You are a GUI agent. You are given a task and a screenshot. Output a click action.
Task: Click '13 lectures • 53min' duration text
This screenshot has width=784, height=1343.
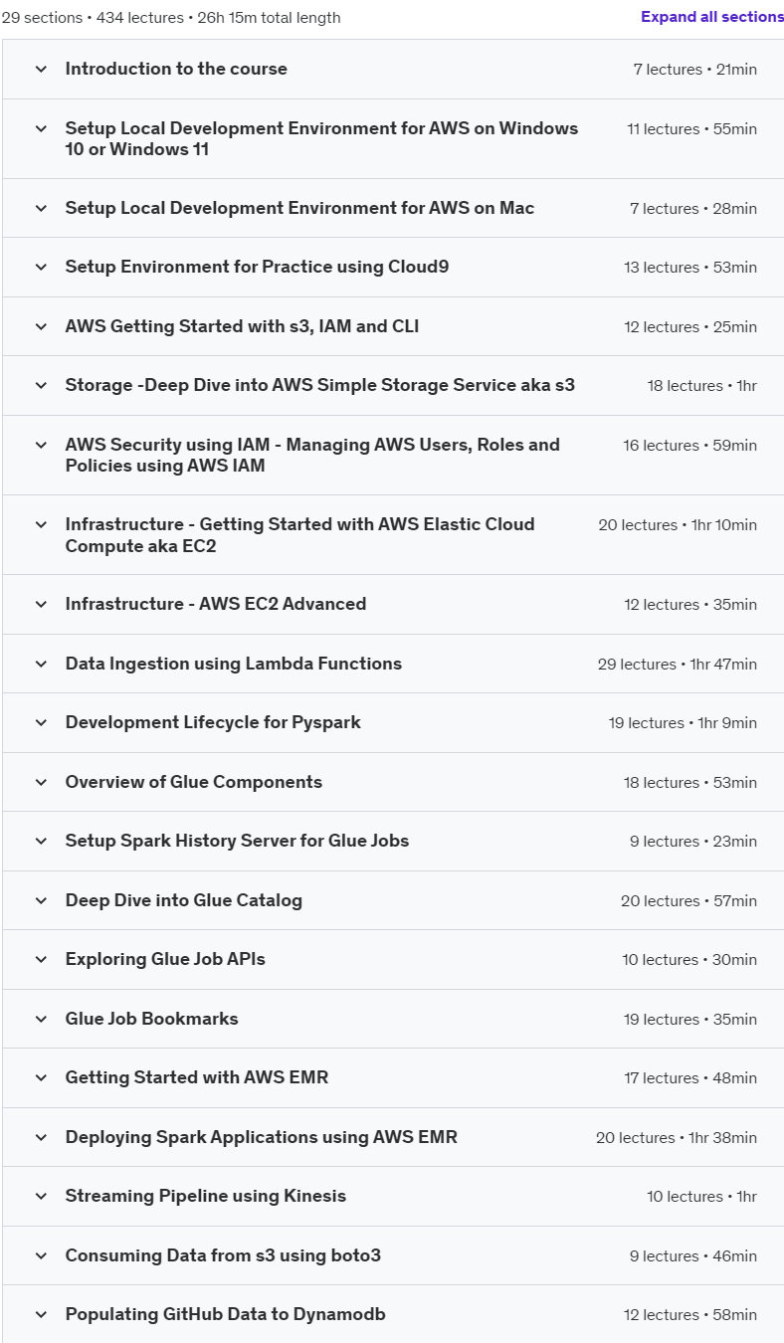(690, 268)
